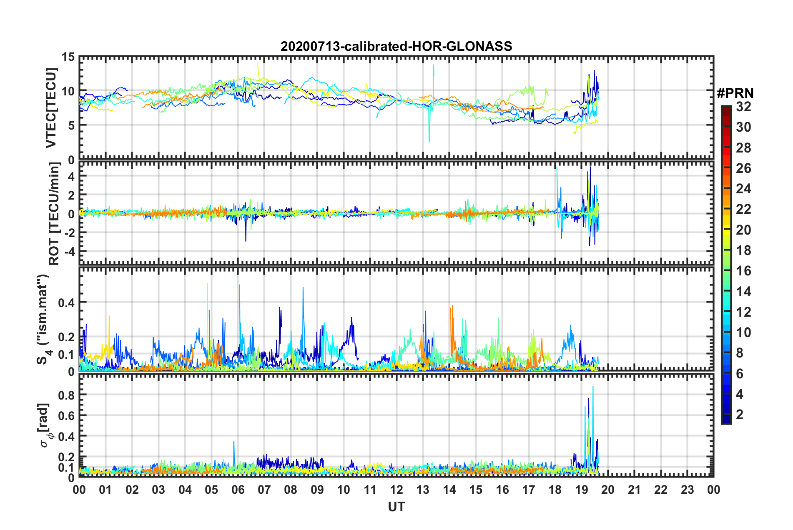Select hour label 15 on UT axis
The image size is (793, 530).
tap(476, 490)
